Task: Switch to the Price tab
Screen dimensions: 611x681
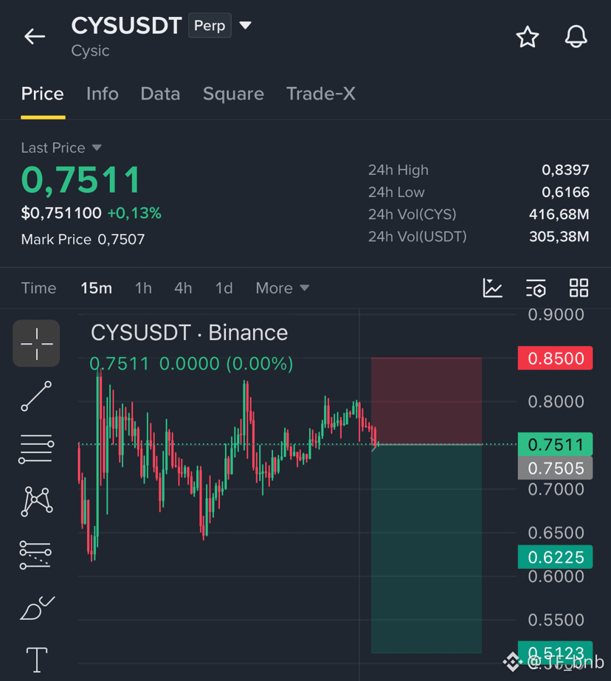Action: click(x=43, y=94)
